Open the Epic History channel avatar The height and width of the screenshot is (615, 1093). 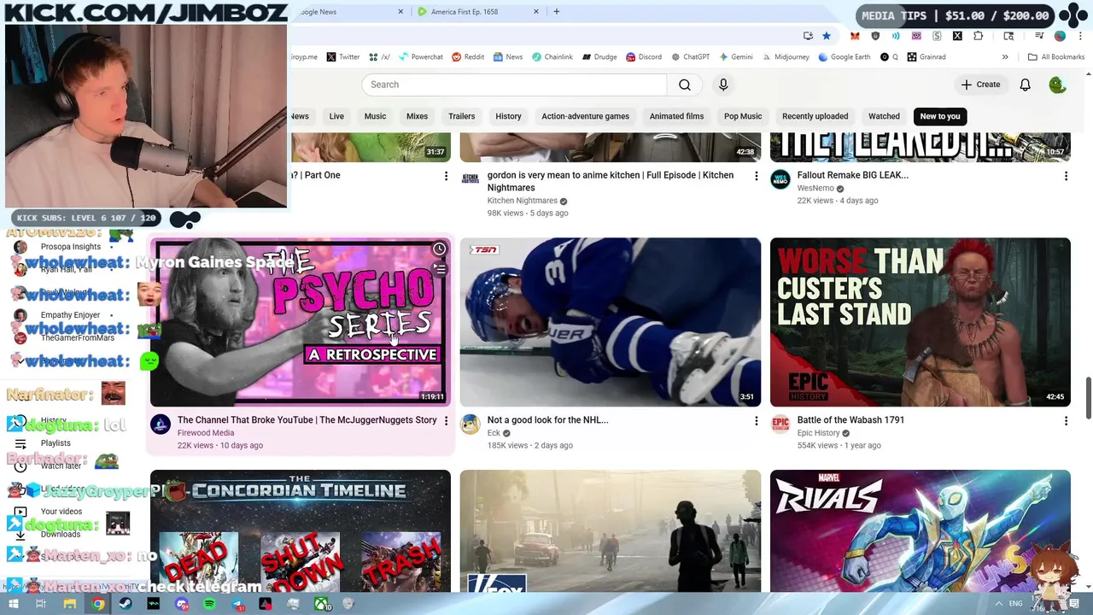tap(780, 425)
